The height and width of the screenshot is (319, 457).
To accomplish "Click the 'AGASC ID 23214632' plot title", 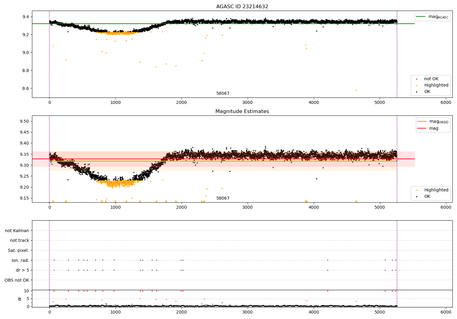I will click(x=242, y=7).
